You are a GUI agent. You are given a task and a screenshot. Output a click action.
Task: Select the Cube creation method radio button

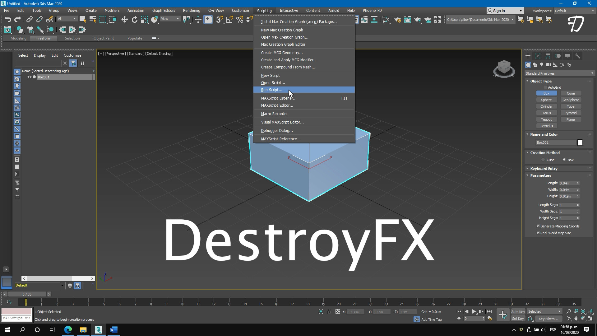543,160
